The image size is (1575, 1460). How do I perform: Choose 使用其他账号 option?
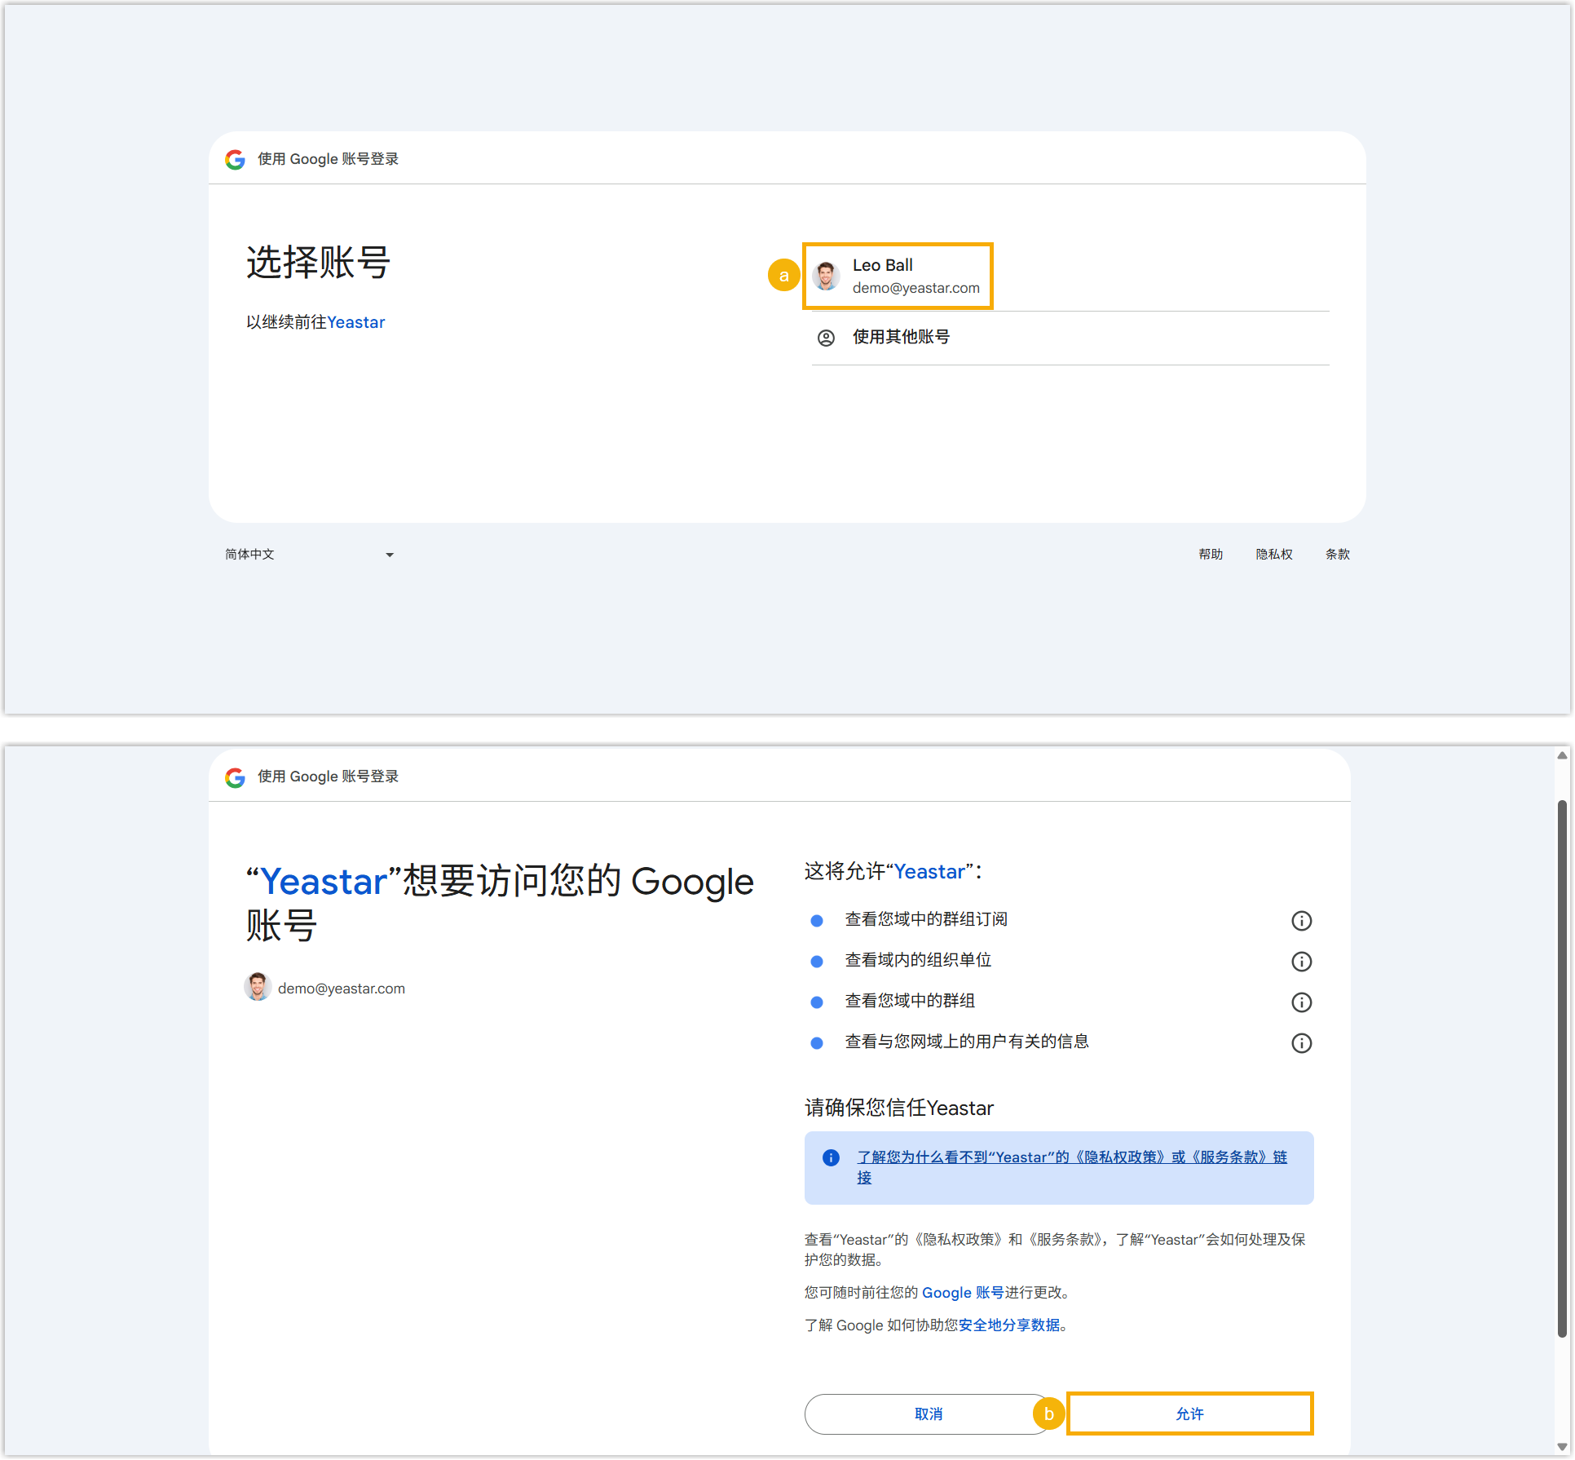pyautogui.click(x=901, y=338)
